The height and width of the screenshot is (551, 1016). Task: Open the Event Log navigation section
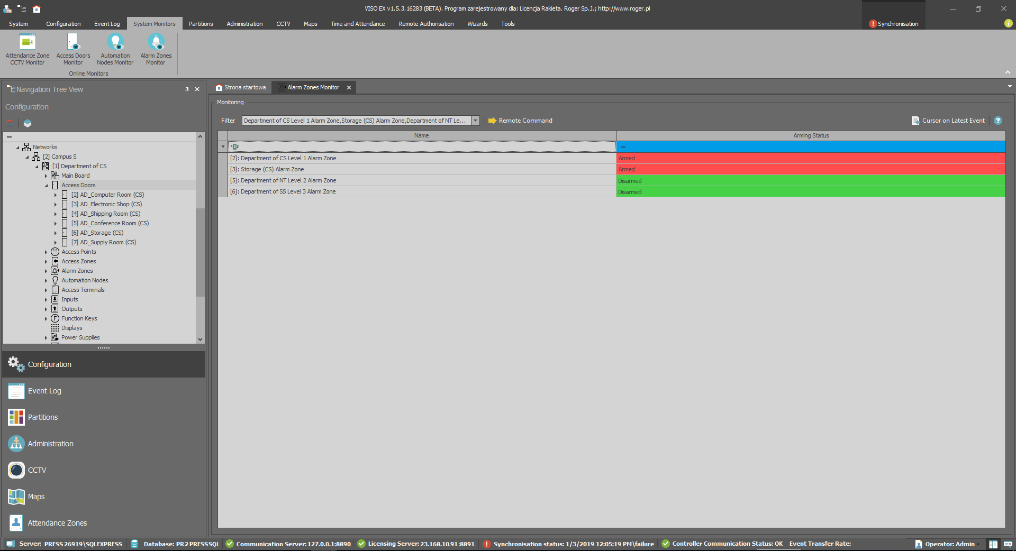click(x=44, y=391)
